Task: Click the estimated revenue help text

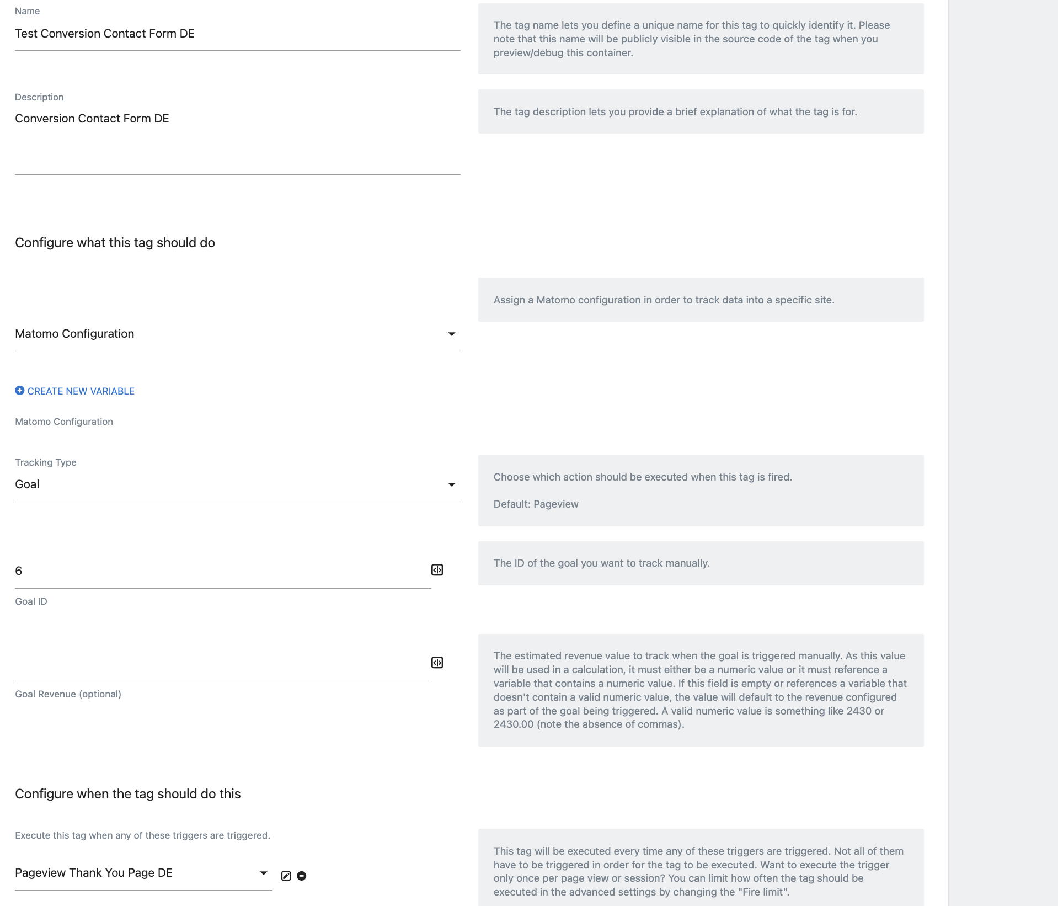Action: click(x=701, y=690)
